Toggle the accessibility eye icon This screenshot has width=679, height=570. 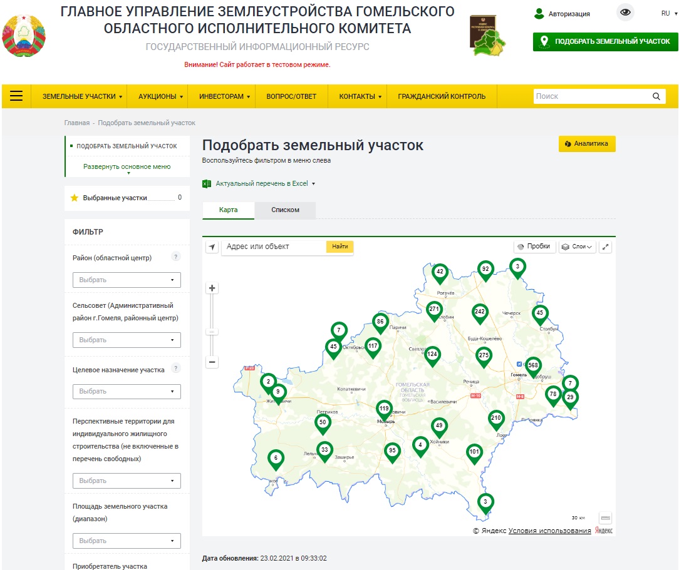click(x=625, y=13)
